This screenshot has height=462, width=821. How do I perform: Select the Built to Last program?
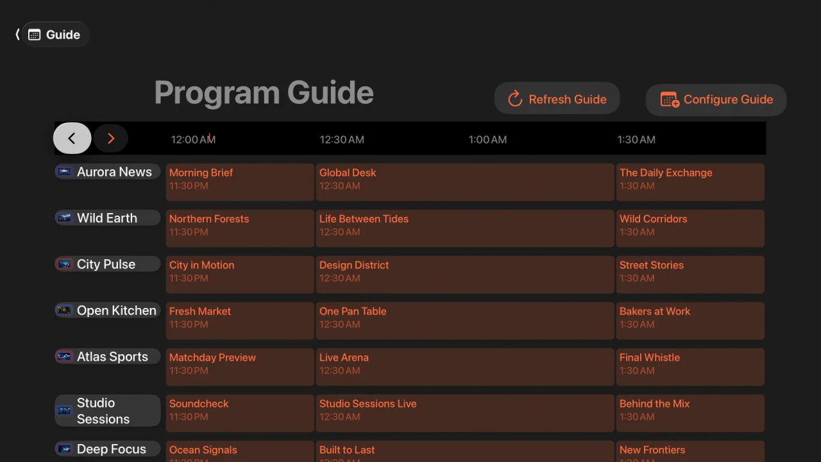465,452
